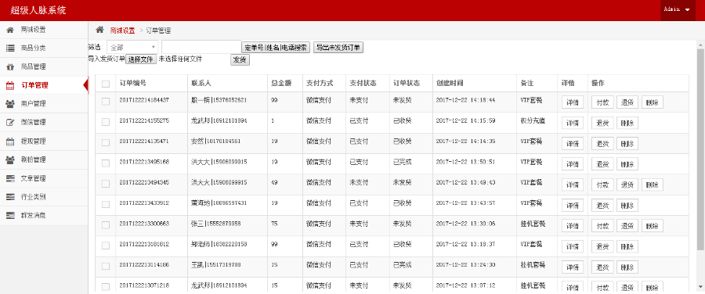Open 详情 in 郑老师's order row
This screenshot has width=705, height=294.
[573, 247]
